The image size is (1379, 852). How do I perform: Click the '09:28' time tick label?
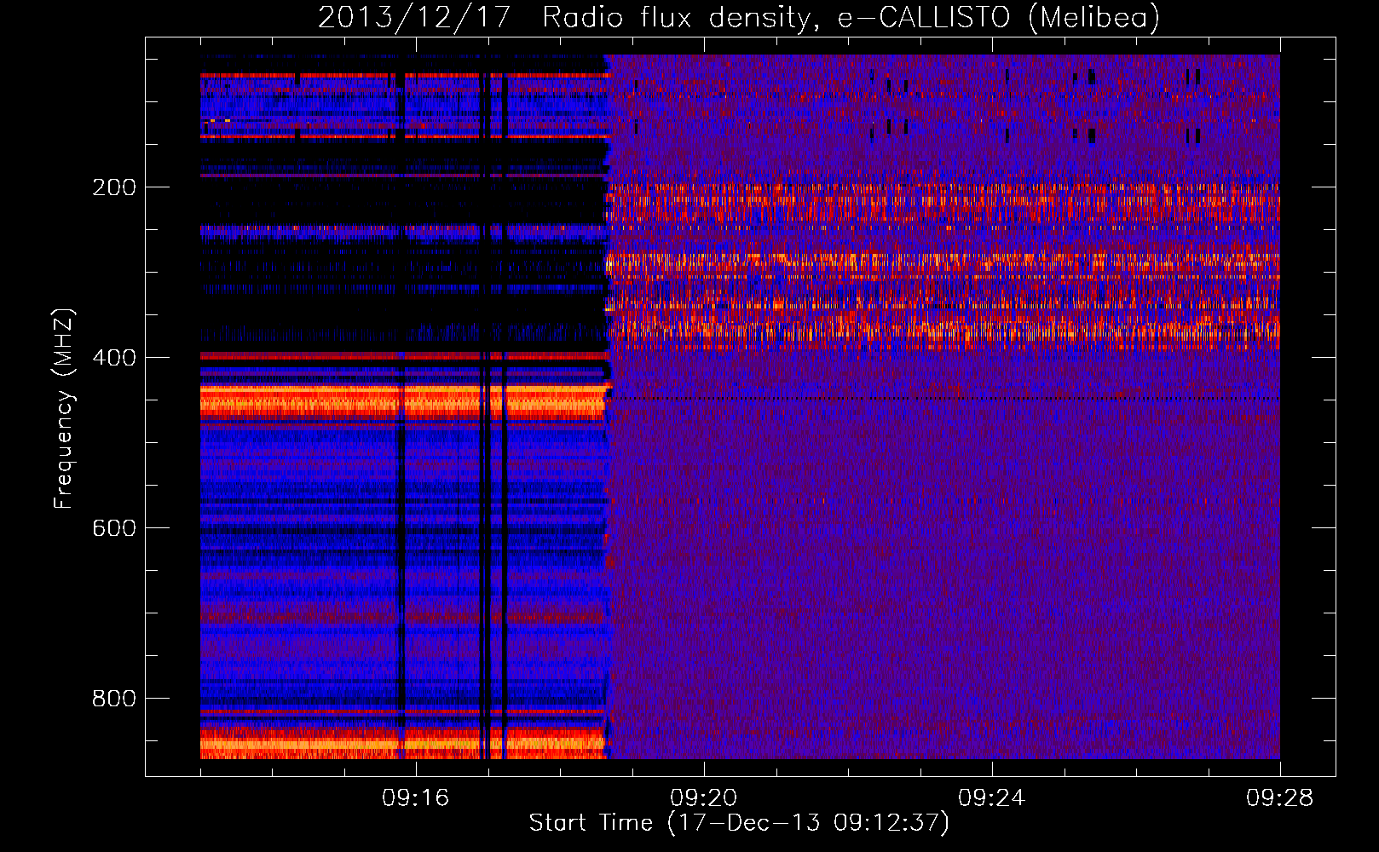1279,798
